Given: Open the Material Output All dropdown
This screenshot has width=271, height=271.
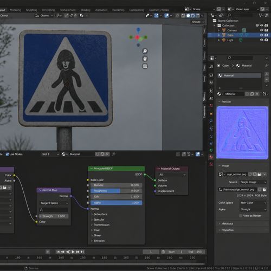Looking at the screenshot, I should (172, 175).
